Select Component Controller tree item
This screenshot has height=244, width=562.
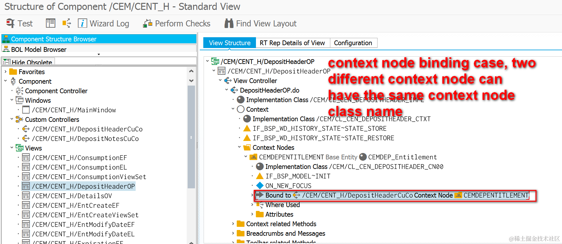tap(56, 91)
